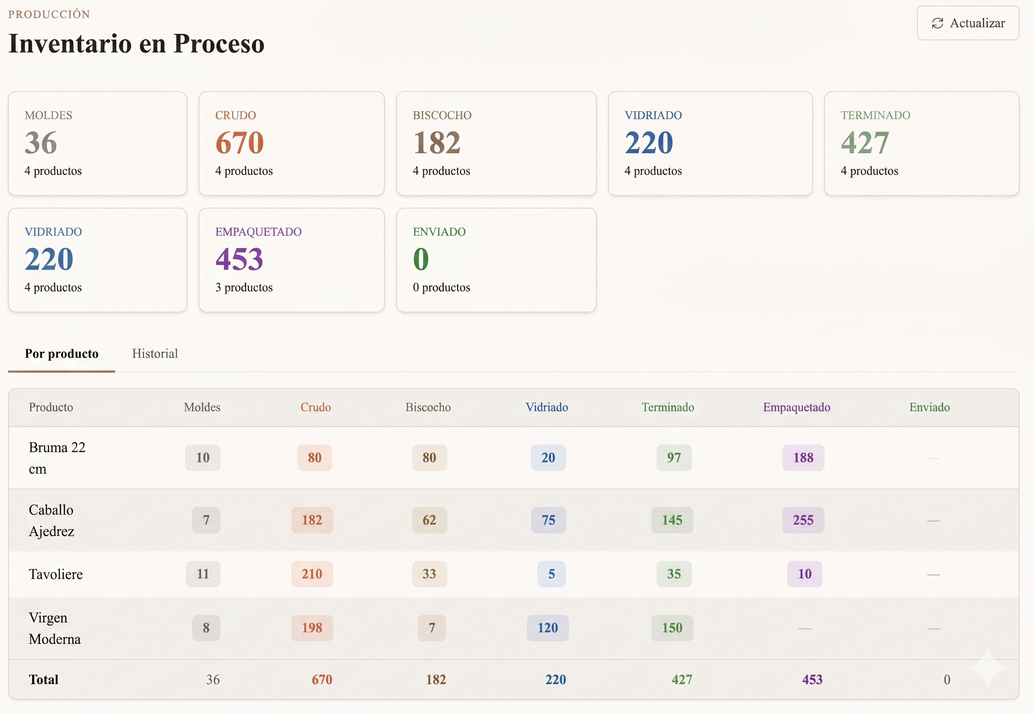Image resolution: width=1034 pixels, height=714 pixels.
Task: Click the refresh icon in Actualizar
Action: coord(937,23)
